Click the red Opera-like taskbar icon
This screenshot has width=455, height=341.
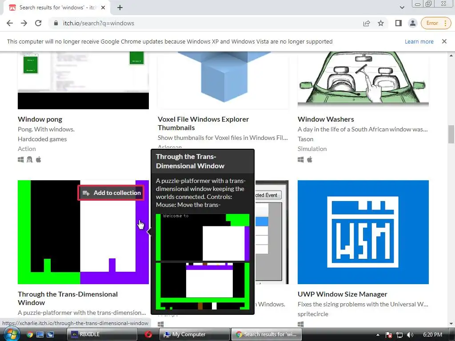click(148, 334)
